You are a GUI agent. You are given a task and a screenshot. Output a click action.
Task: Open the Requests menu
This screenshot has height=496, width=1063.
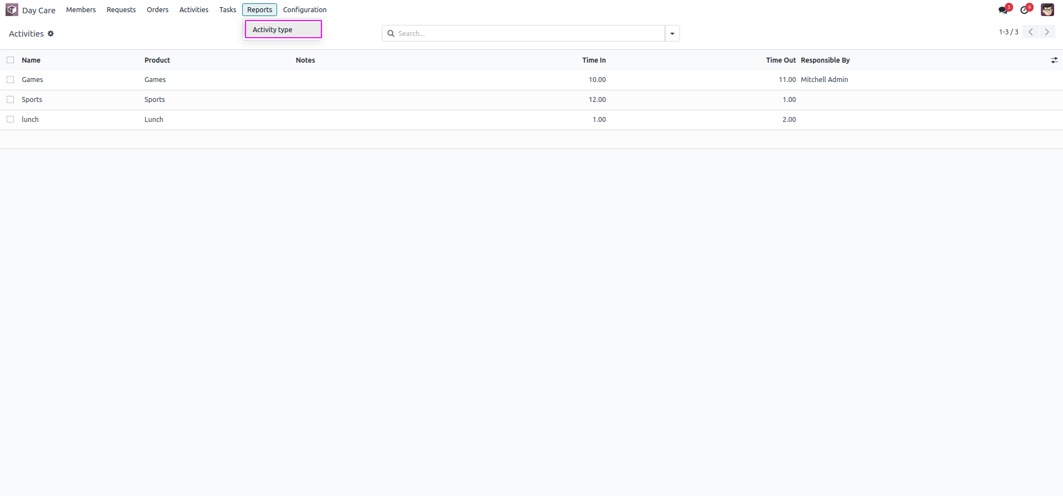[121, 10]
